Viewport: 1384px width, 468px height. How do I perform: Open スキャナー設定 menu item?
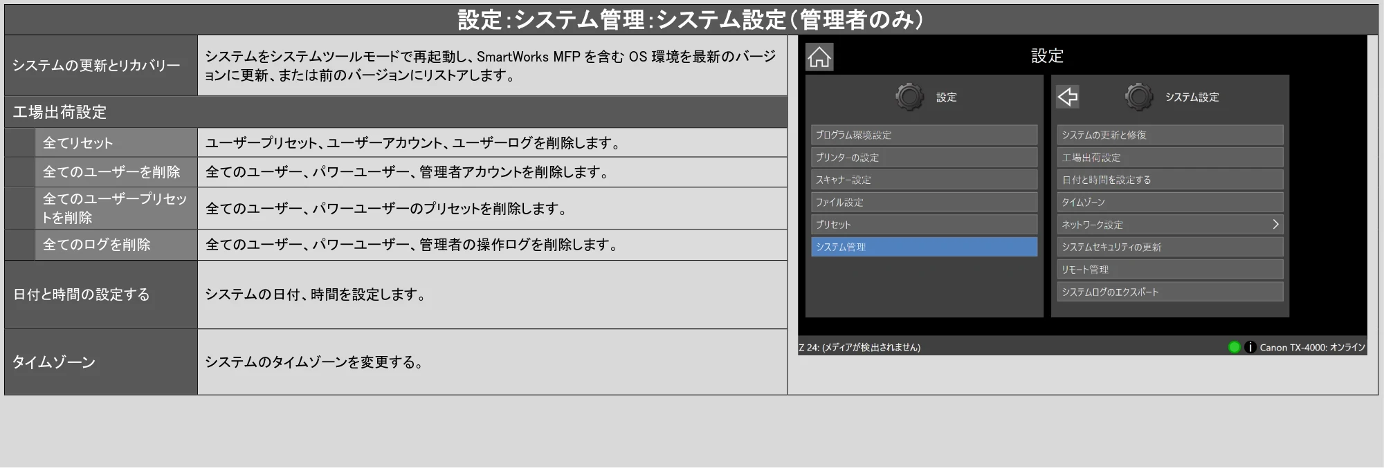coord(924,180)
